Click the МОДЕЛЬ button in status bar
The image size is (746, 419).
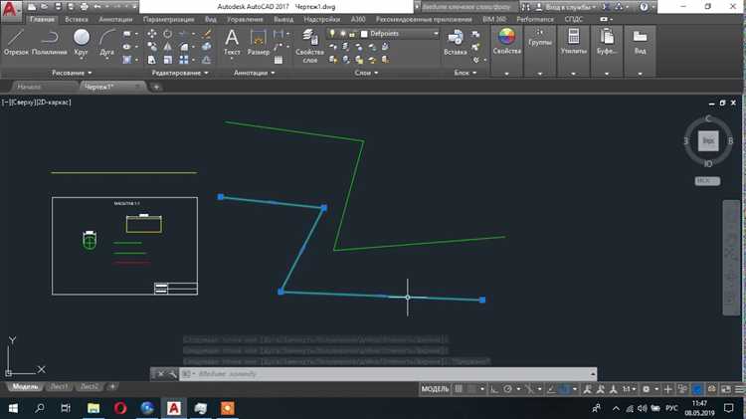pos(435,389)
